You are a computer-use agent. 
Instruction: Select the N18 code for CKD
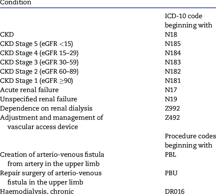(171, 34)
